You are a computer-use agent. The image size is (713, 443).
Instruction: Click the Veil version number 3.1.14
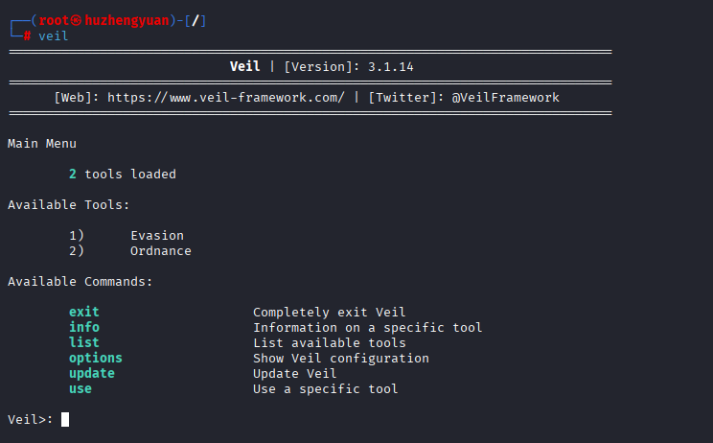(390, 67)
